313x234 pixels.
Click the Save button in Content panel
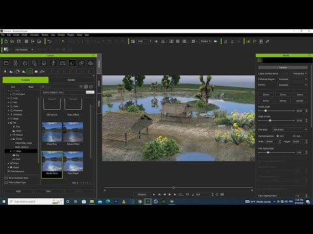pos(48,191)
